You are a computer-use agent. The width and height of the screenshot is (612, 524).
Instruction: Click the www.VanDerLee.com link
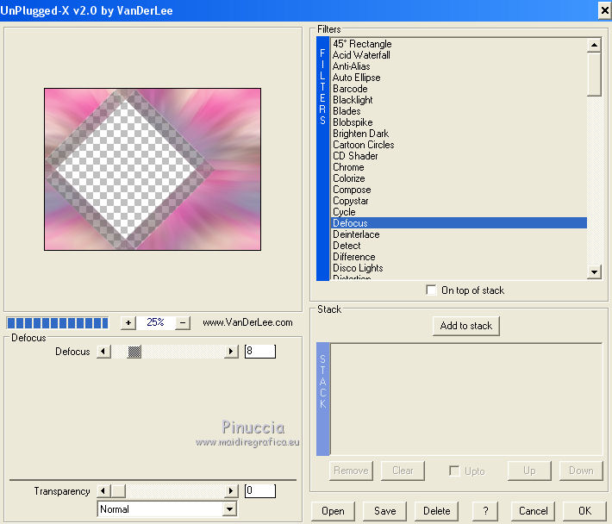pos(247,322)
